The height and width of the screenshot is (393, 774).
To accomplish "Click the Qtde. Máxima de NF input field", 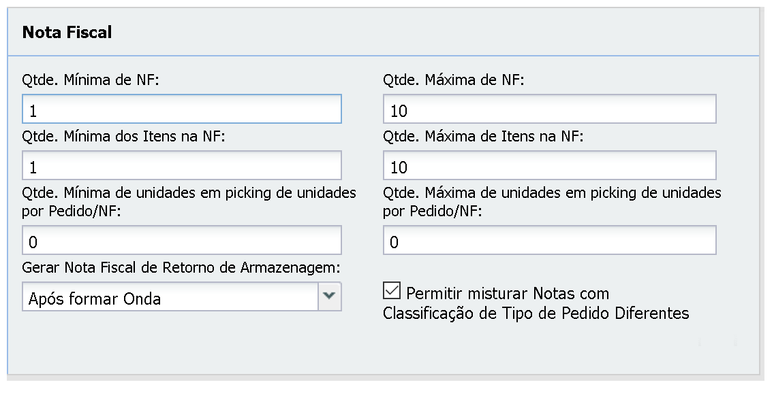I will 549,109.
